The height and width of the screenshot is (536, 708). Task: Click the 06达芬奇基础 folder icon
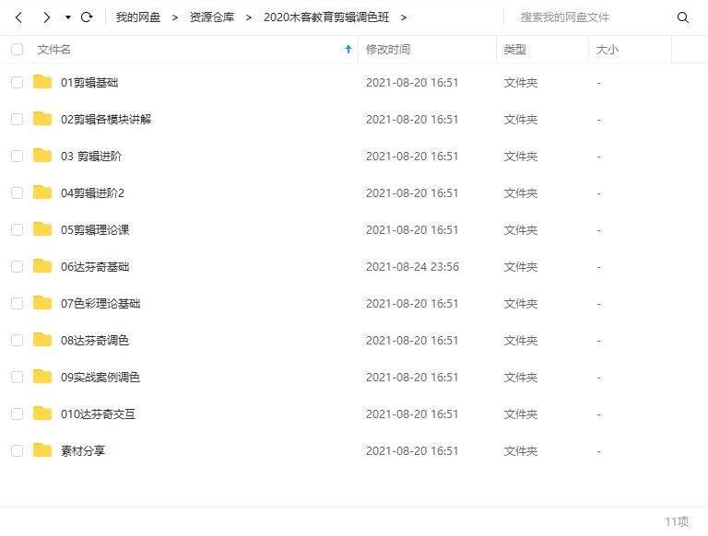pyautogui.click(x=42, y=266)
